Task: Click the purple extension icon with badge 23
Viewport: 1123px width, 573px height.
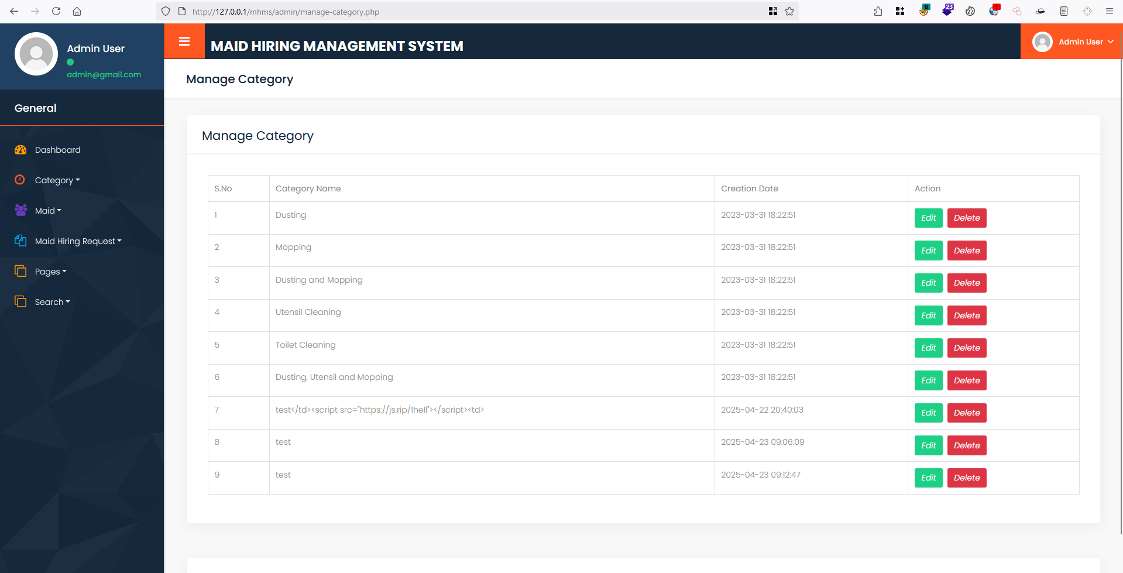Action: coord(947,10)
